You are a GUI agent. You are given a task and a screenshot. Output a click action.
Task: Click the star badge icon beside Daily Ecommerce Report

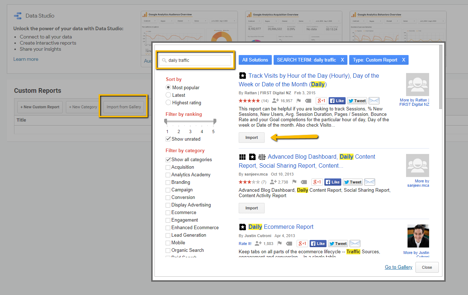(243, 227)
